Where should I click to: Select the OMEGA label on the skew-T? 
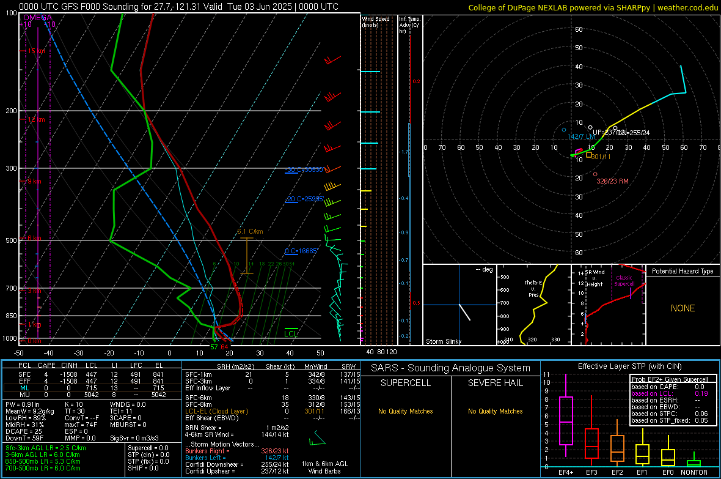tap(37, 18)
